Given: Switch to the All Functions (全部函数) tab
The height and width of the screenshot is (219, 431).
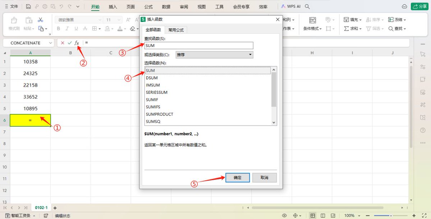Looking at the screenshot, I should (153, 30).
